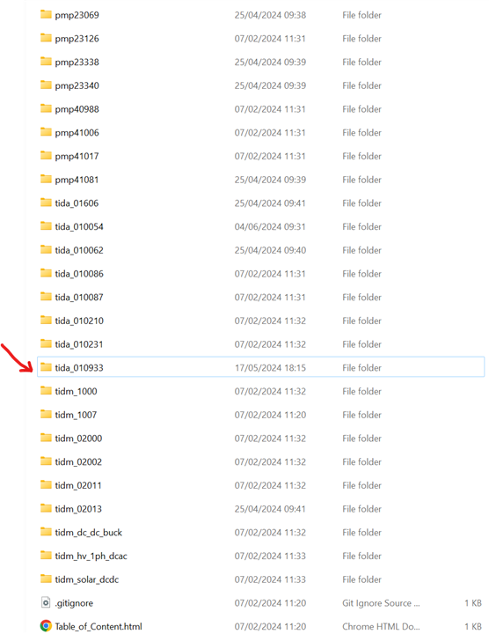Click the tidm_02002 folder icon
Screen dimensions: 489x634
pos(46,461)
